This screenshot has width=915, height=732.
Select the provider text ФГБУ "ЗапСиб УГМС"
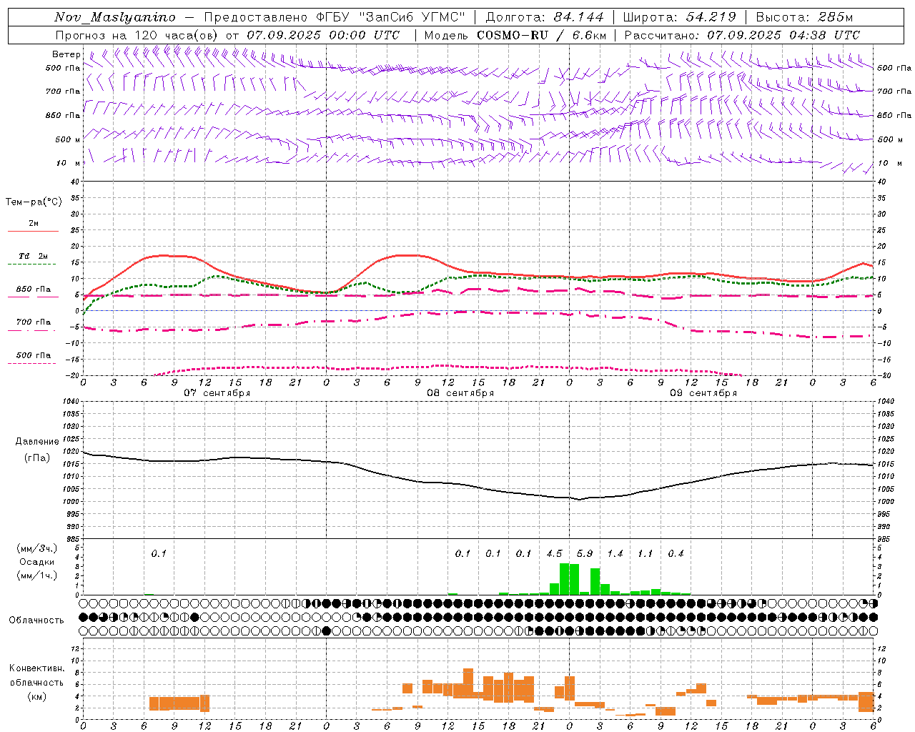(391, 17)
